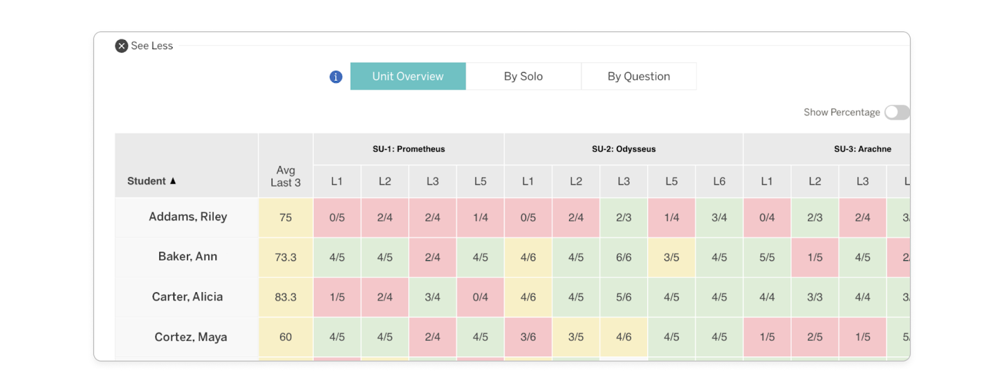Click Cortez, Maya's 3/6 score cell
This screenshot has height=392, width=1004.
528,337
